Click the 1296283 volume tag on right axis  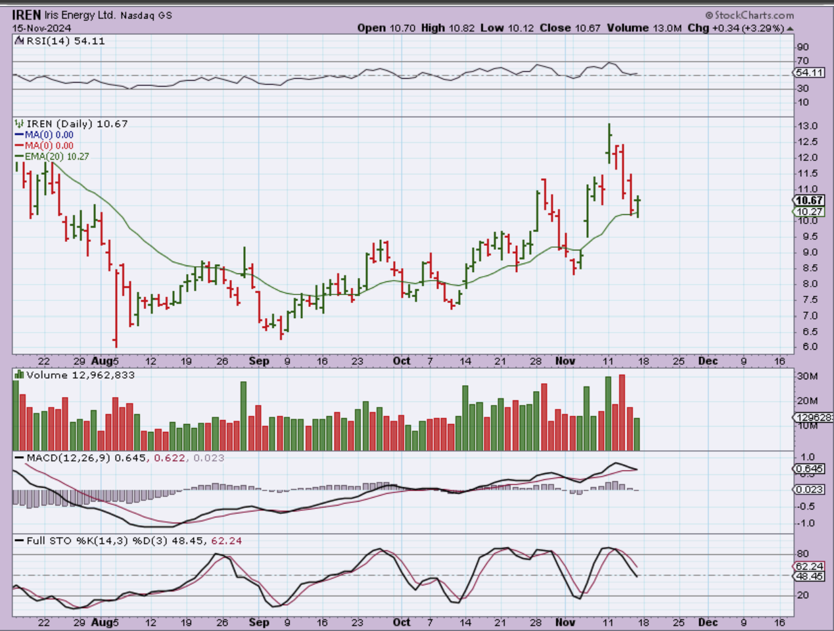click(x=814, y=417)
